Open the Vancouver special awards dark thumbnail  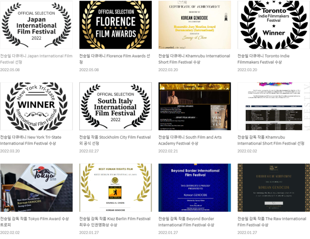click(x=195, y=106)
